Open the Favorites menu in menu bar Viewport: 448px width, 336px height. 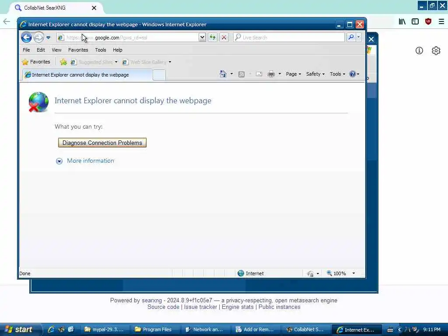coord(78,50)
